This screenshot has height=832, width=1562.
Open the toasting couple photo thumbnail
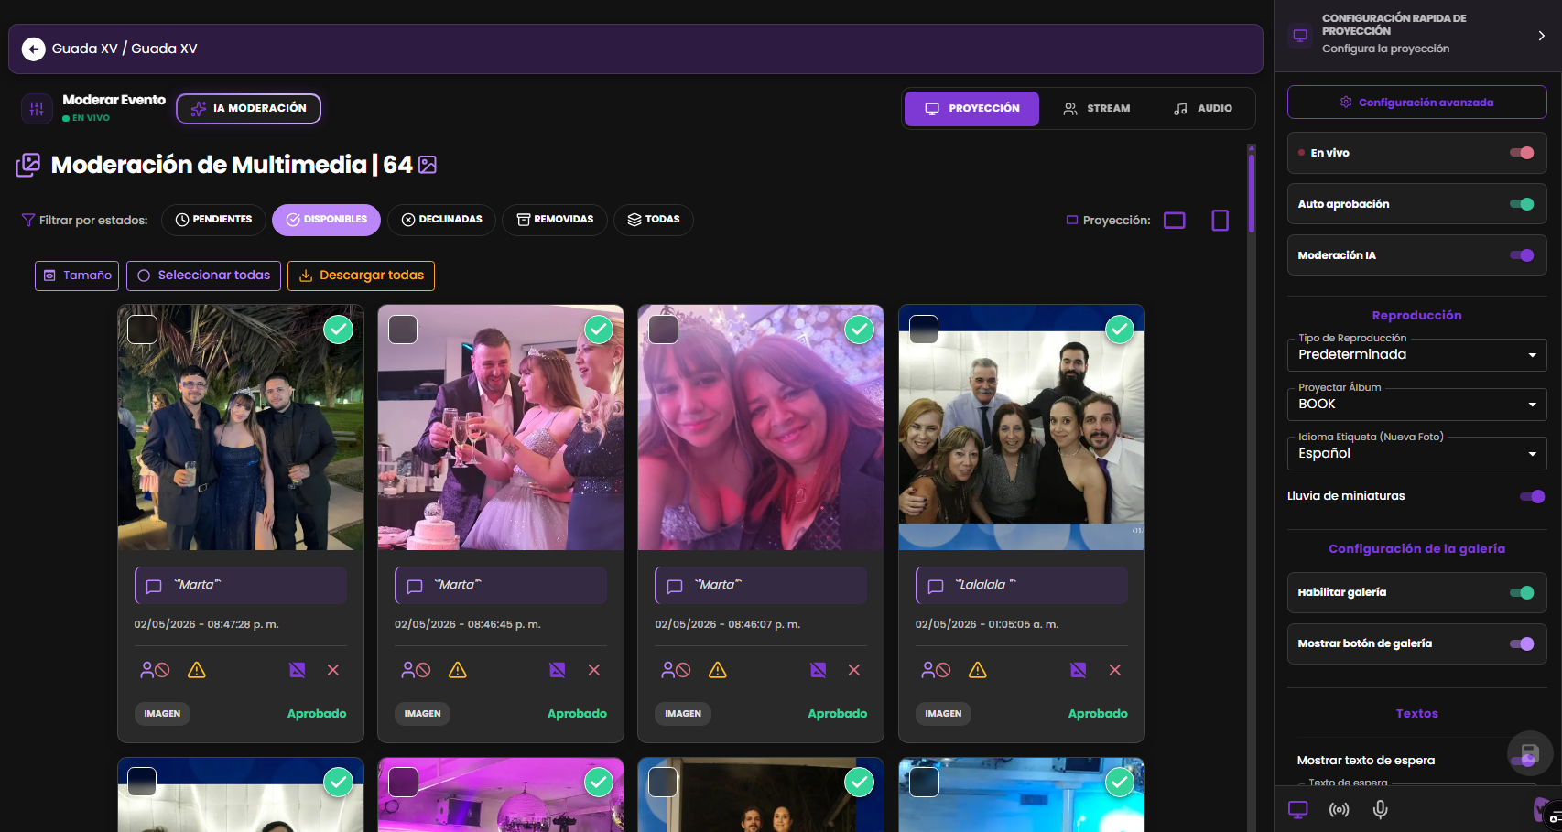click(501, 427)
